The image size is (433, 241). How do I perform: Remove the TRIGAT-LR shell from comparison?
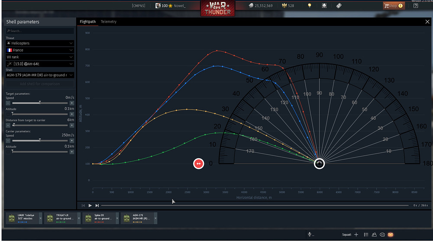[79, 219]
